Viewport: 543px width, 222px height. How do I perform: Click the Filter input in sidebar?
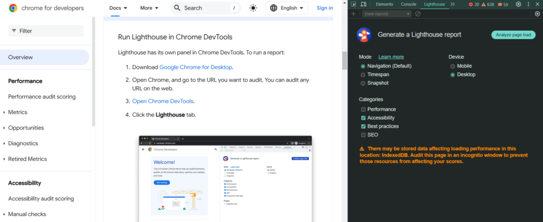46,31
